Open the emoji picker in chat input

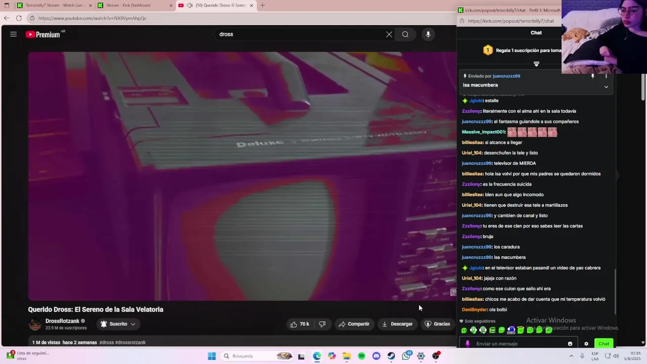pyautogui.click(x=570, y=344)
